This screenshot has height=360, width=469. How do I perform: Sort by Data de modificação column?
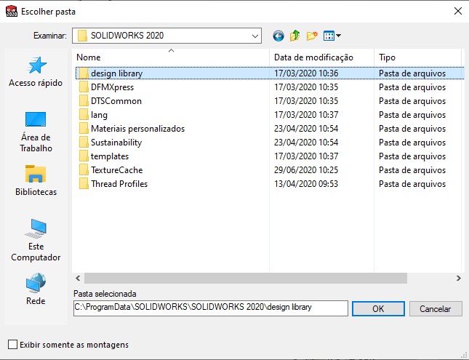321,57
